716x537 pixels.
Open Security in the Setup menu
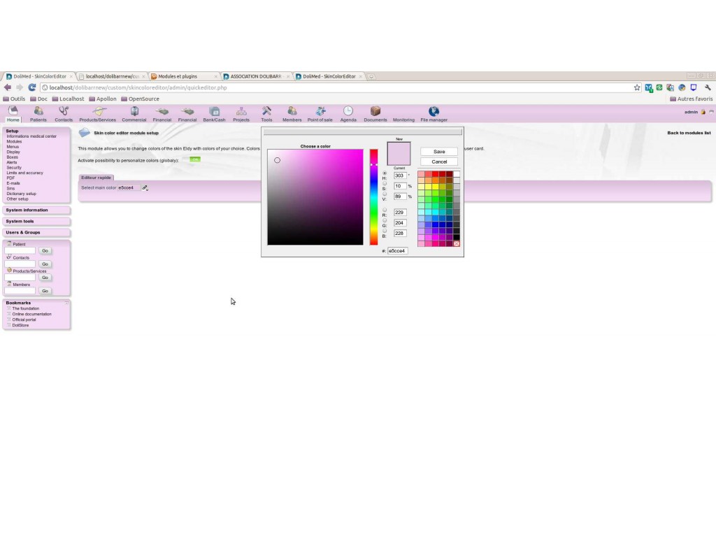point(14,168)
